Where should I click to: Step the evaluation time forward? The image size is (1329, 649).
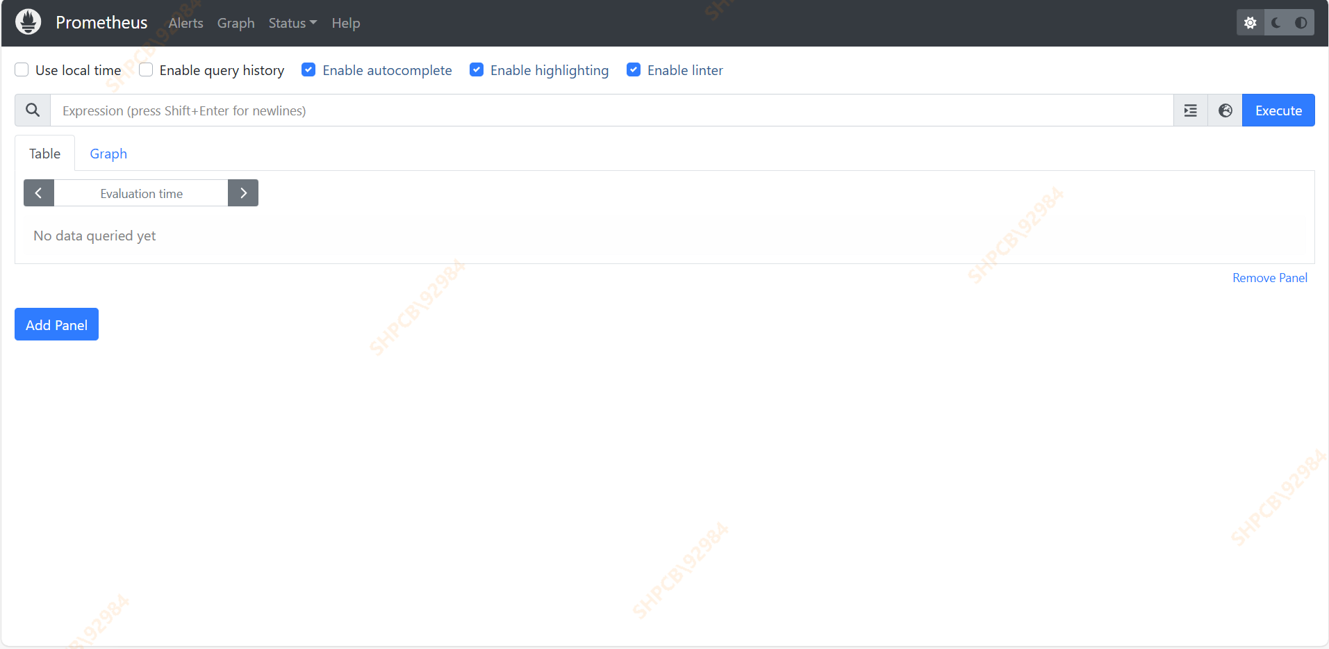243,193
